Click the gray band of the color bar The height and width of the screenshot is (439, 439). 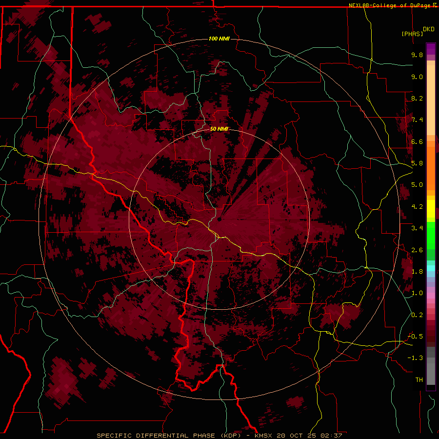pos(431,367)
